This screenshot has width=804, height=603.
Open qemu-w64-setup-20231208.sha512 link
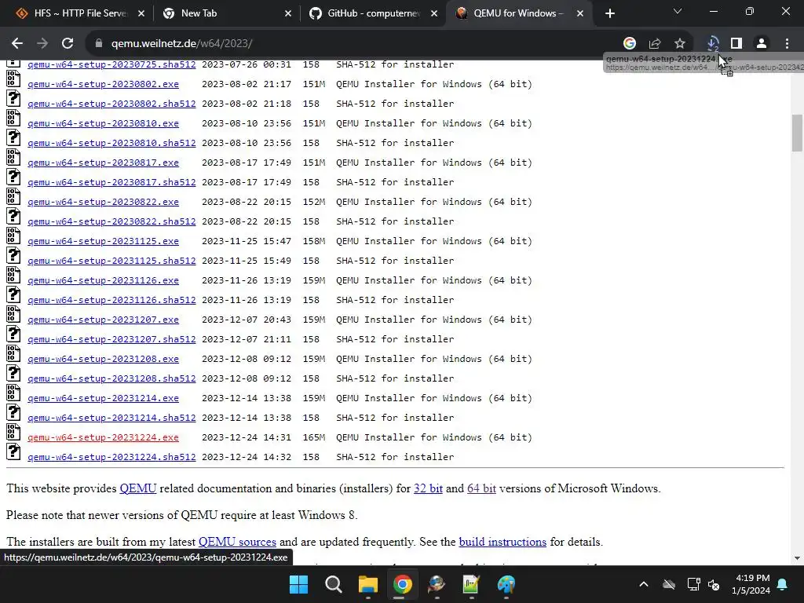click(111, 378)
